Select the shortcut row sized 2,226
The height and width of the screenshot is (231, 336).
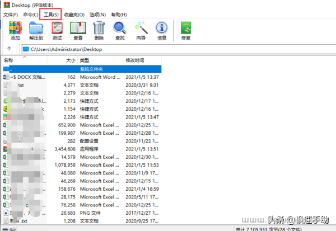pyautogui.click(x=82, y=117)
